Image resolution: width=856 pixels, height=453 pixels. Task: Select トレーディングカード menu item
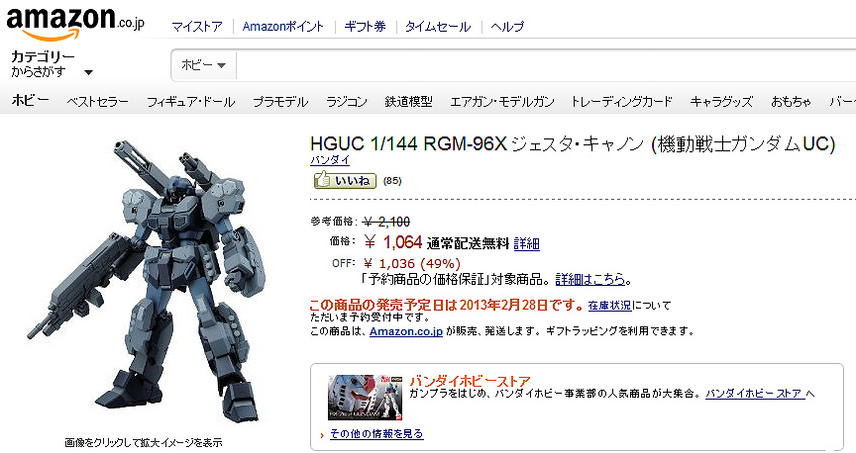621,102
